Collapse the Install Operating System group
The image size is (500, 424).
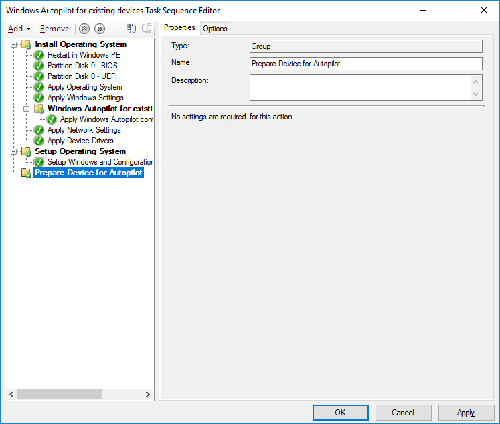13,44
